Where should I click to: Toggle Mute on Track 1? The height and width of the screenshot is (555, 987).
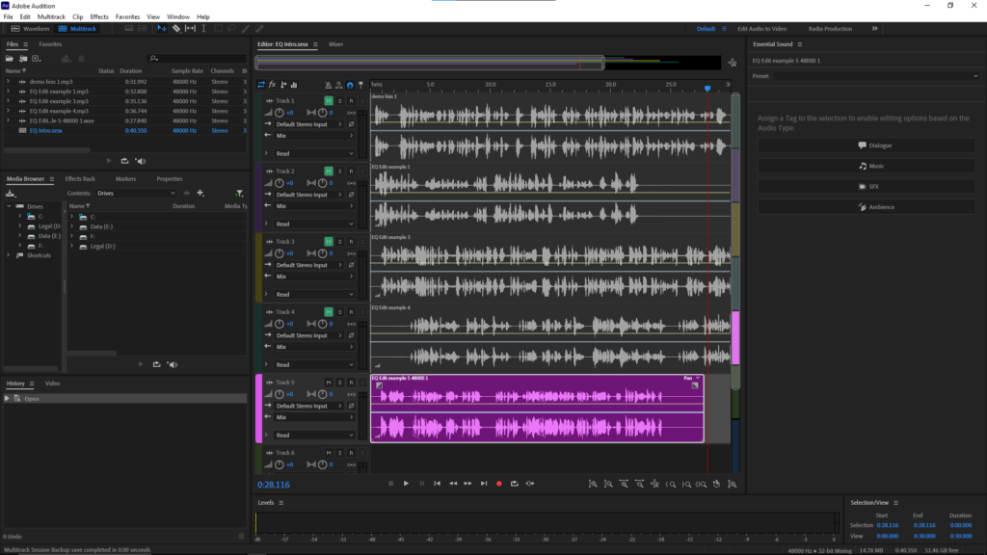(x=329, y=100)
